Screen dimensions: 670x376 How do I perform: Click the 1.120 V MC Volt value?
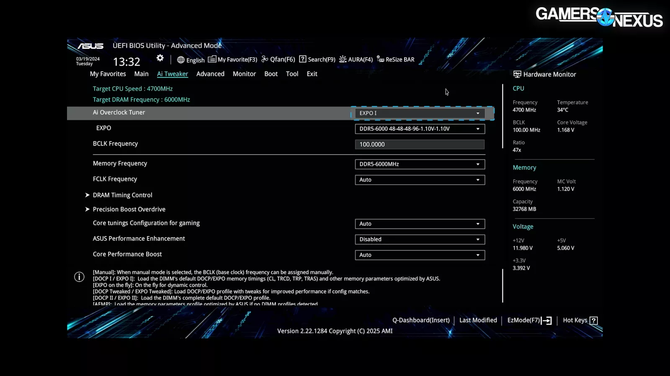[x=565, y=189]
